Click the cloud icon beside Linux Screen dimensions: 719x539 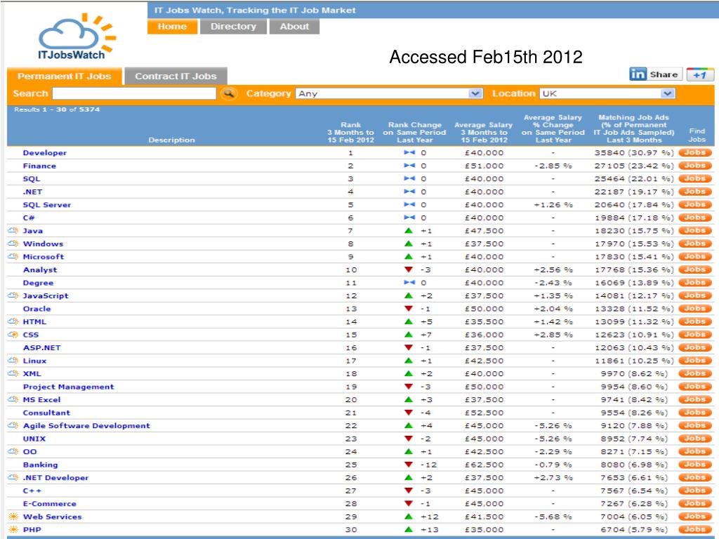click(x=13, y=361)
